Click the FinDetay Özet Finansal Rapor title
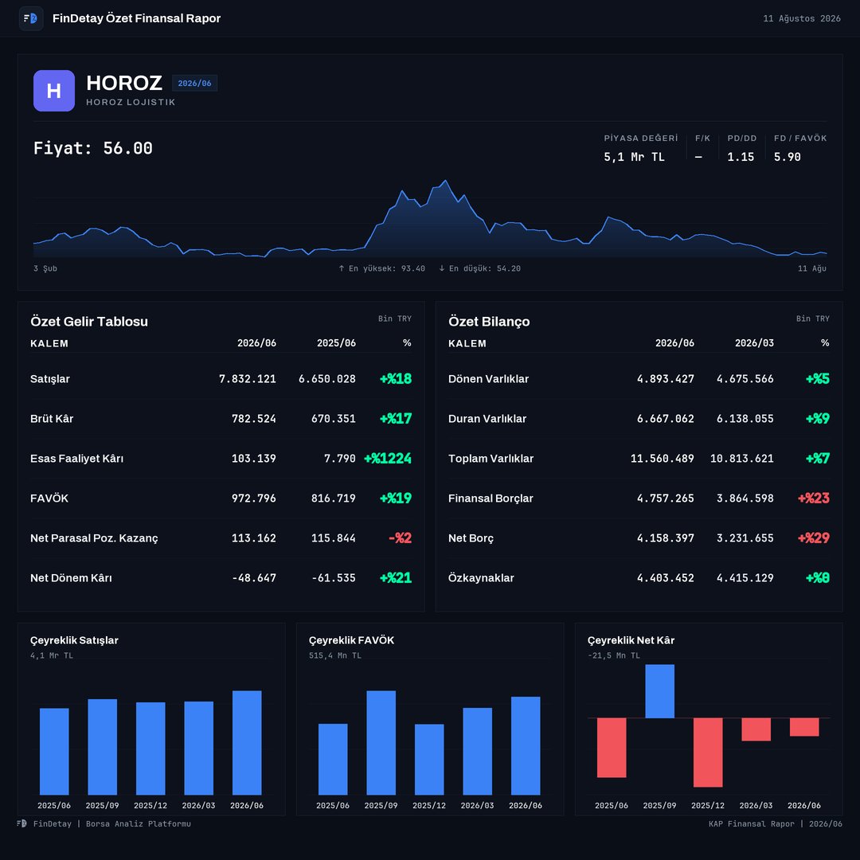This screenshot has width=860, height=860. pos(137,18)
